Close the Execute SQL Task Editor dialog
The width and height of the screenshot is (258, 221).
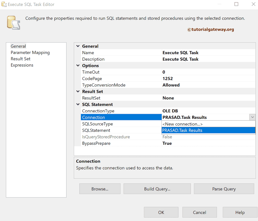point(253,4)
